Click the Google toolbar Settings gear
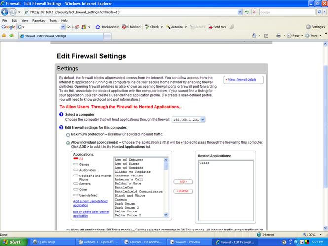Viewport: 328px width, 246px height. [308, 27]
